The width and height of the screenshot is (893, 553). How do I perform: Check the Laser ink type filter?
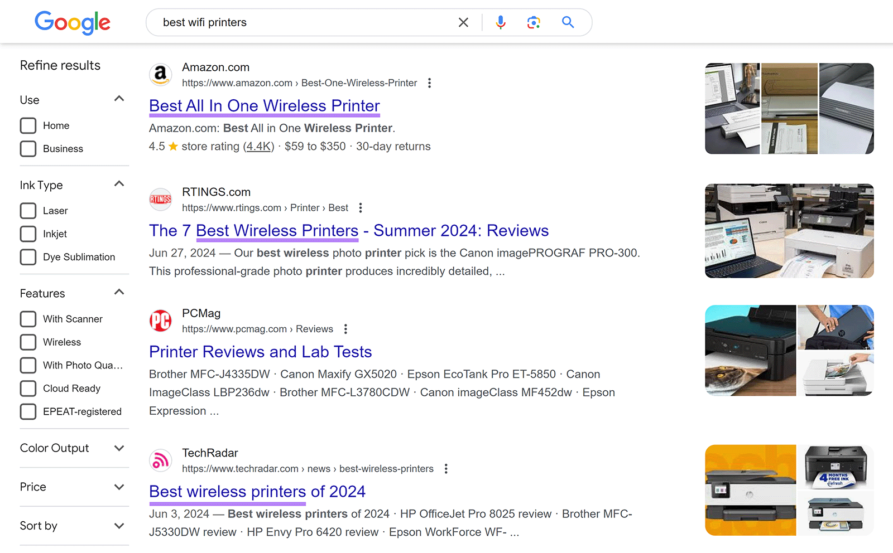click(x=28, y=210)
